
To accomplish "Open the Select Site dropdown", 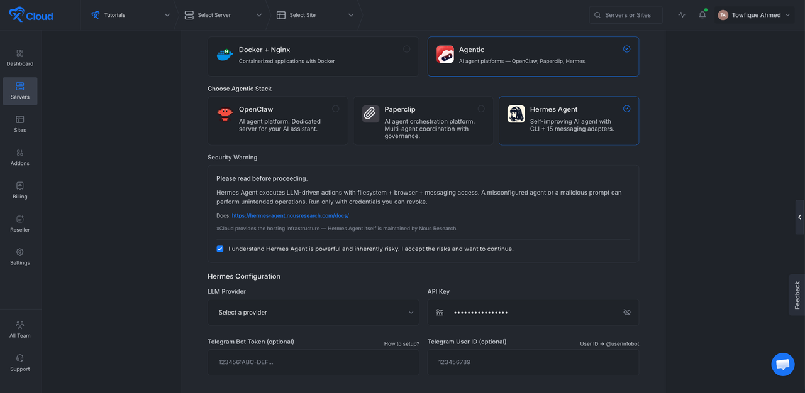I will pos(315,15).
